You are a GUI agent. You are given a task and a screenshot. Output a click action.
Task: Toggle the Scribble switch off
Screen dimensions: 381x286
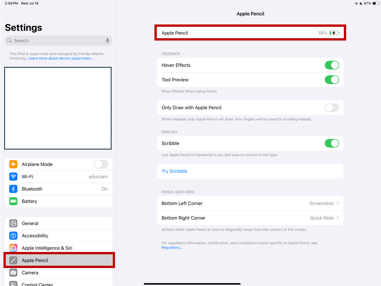pos(332,143)
